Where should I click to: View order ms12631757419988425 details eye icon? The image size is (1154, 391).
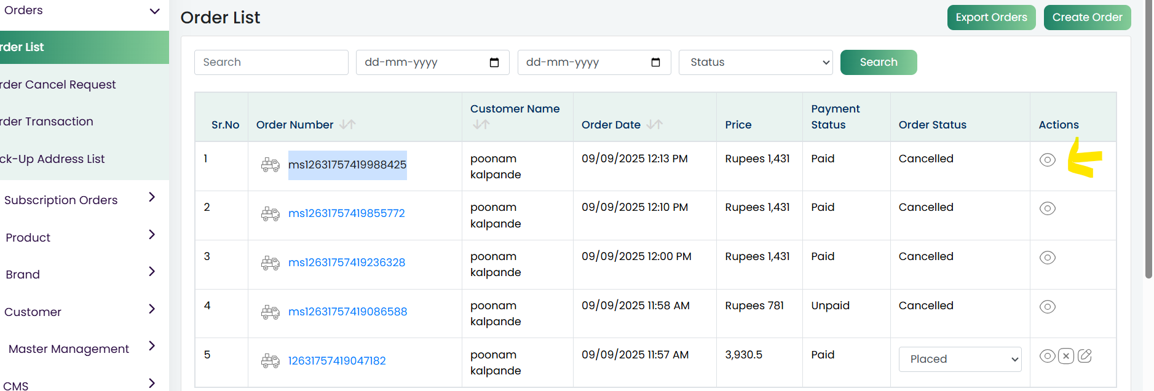[x=1047, y=160]
